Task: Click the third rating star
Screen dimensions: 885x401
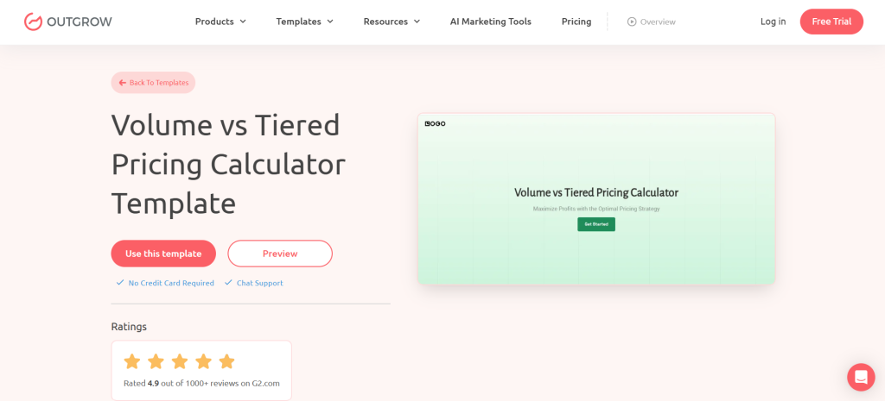Action: pyautogui.click(x=179, y=361)
